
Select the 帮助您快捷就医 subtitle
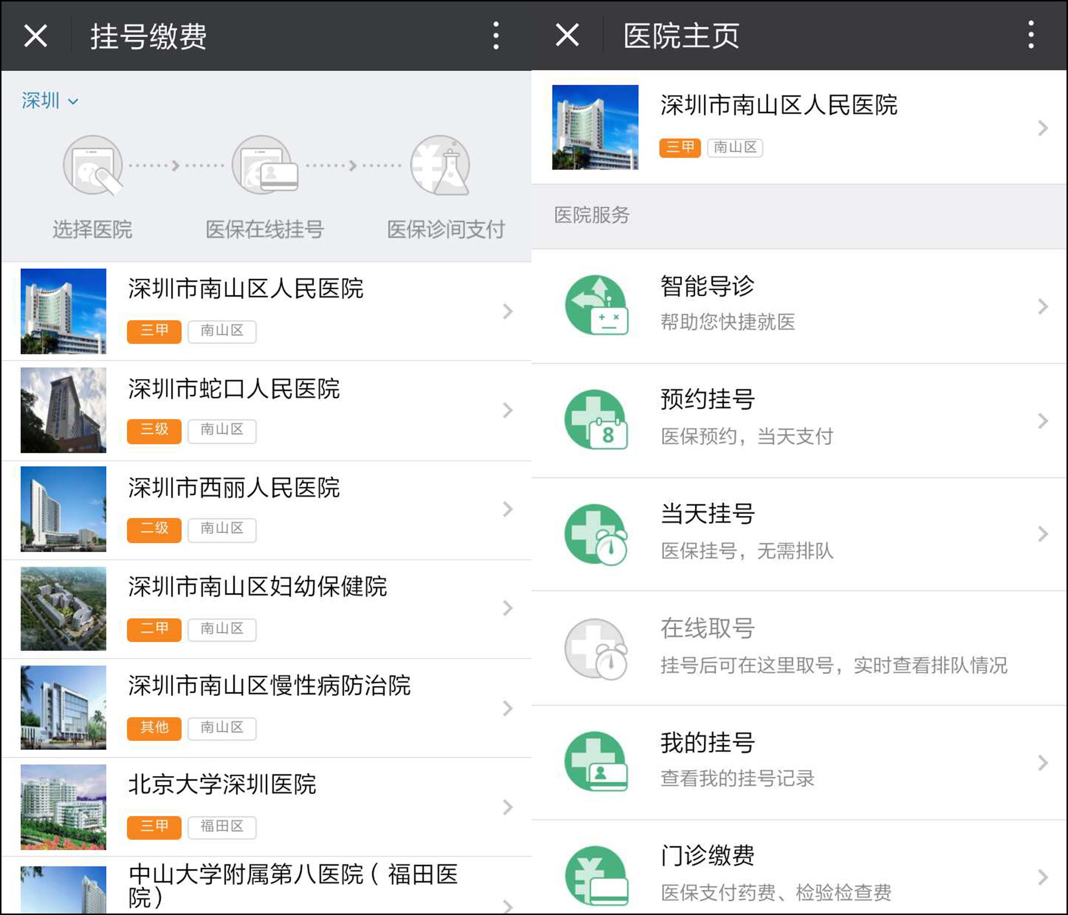pos(728,322)
